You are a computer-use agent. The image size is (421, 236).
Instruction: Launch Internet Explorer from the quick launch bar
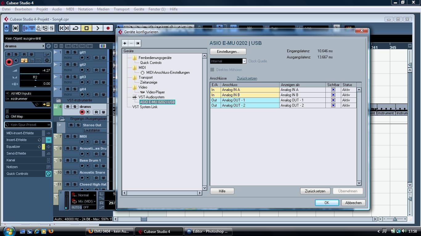37,231
